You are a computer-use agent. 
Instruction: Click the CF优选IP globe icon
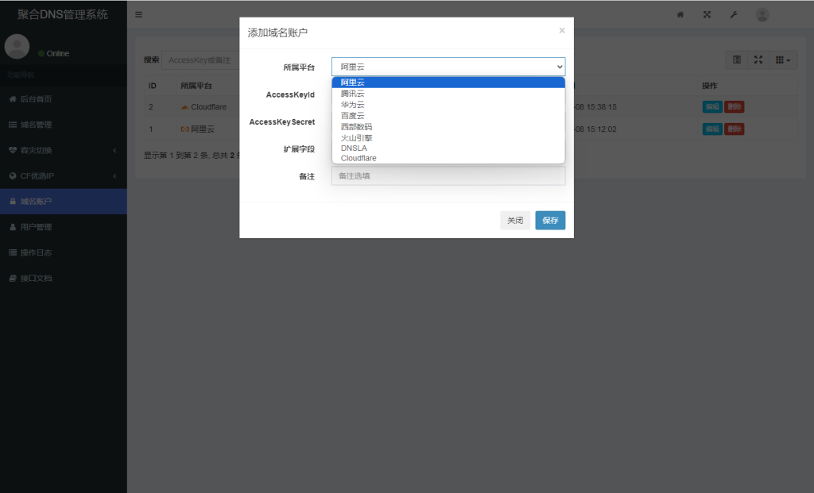13,175
